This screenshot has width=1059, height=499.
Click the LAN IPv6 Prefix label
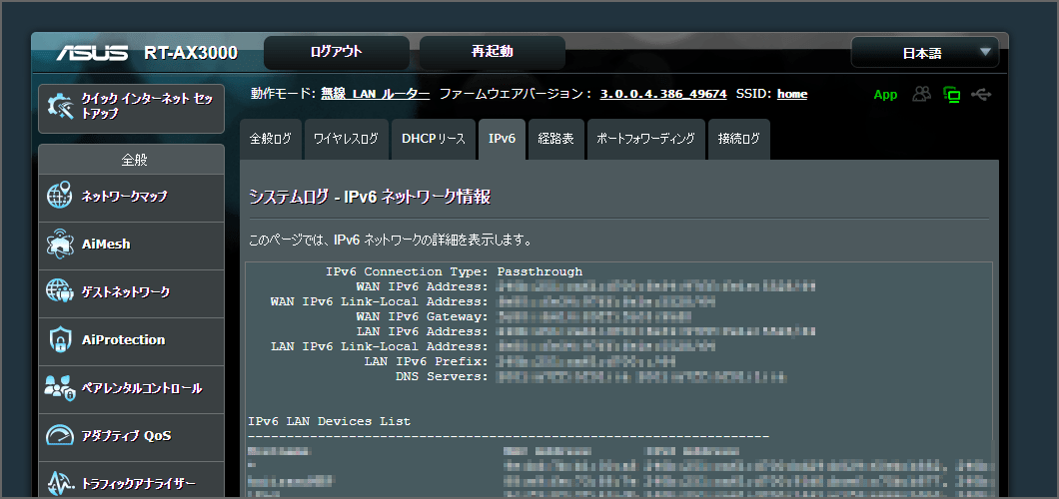426,361
